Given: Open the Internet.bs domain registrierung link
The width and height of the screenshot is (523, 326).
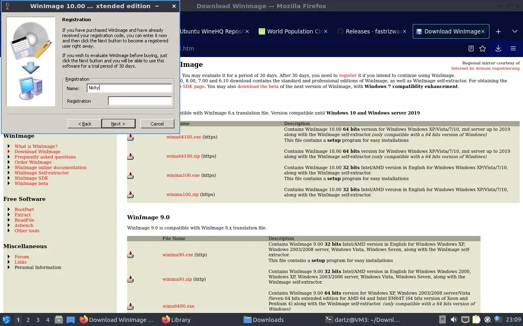Looking at the screenshot, I should 485,68.
